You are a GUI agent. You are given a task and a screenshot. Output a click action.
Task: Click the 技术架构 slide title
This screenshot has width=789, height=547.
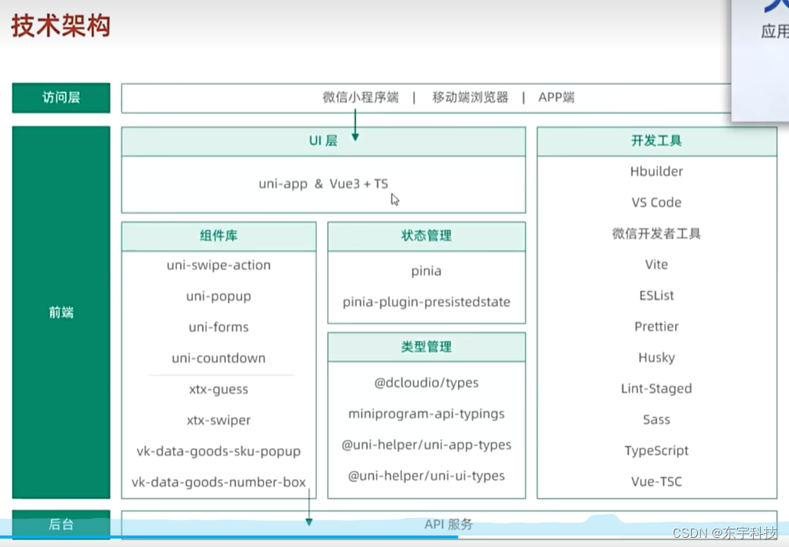click(x=61, y=25)
